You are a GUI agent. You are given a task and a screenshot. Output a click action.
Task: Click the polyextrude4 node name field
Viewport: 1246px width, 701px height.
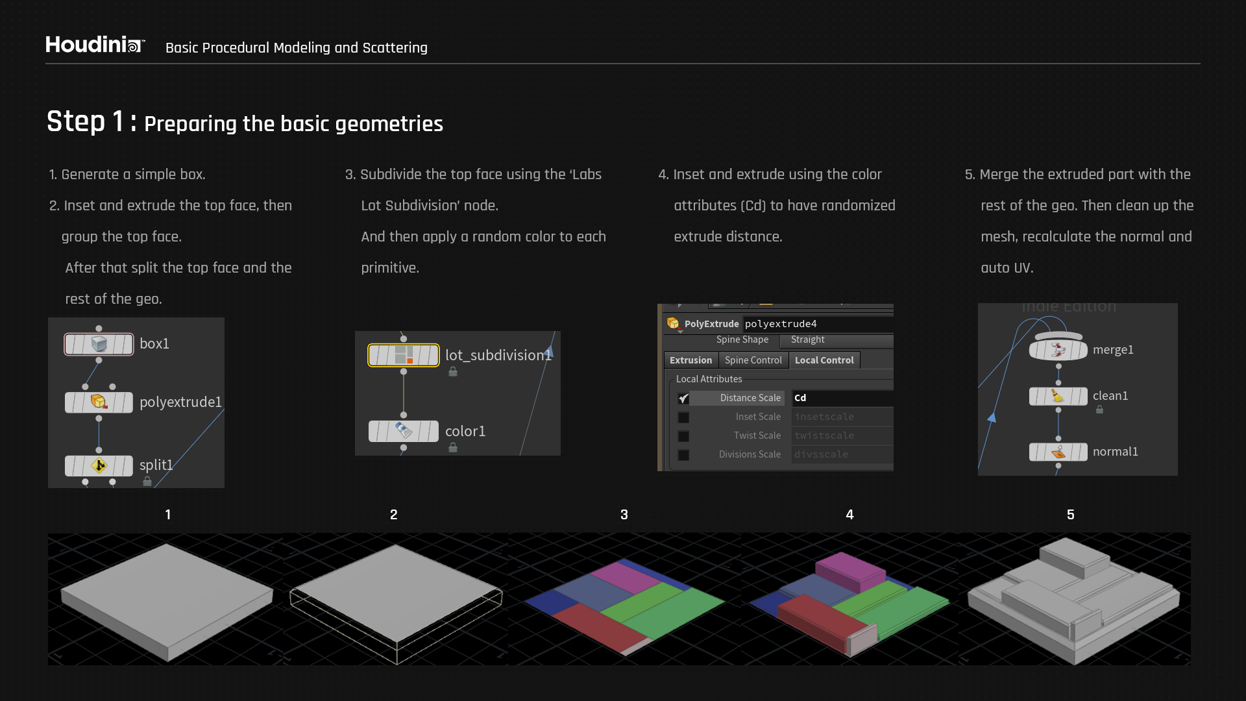pos(818,324)
